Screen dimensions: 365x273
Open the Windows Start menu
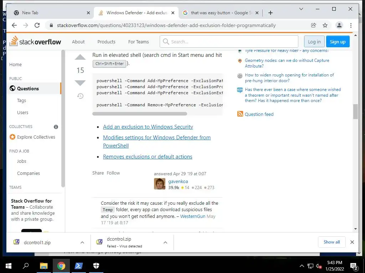tap(9, 266)
